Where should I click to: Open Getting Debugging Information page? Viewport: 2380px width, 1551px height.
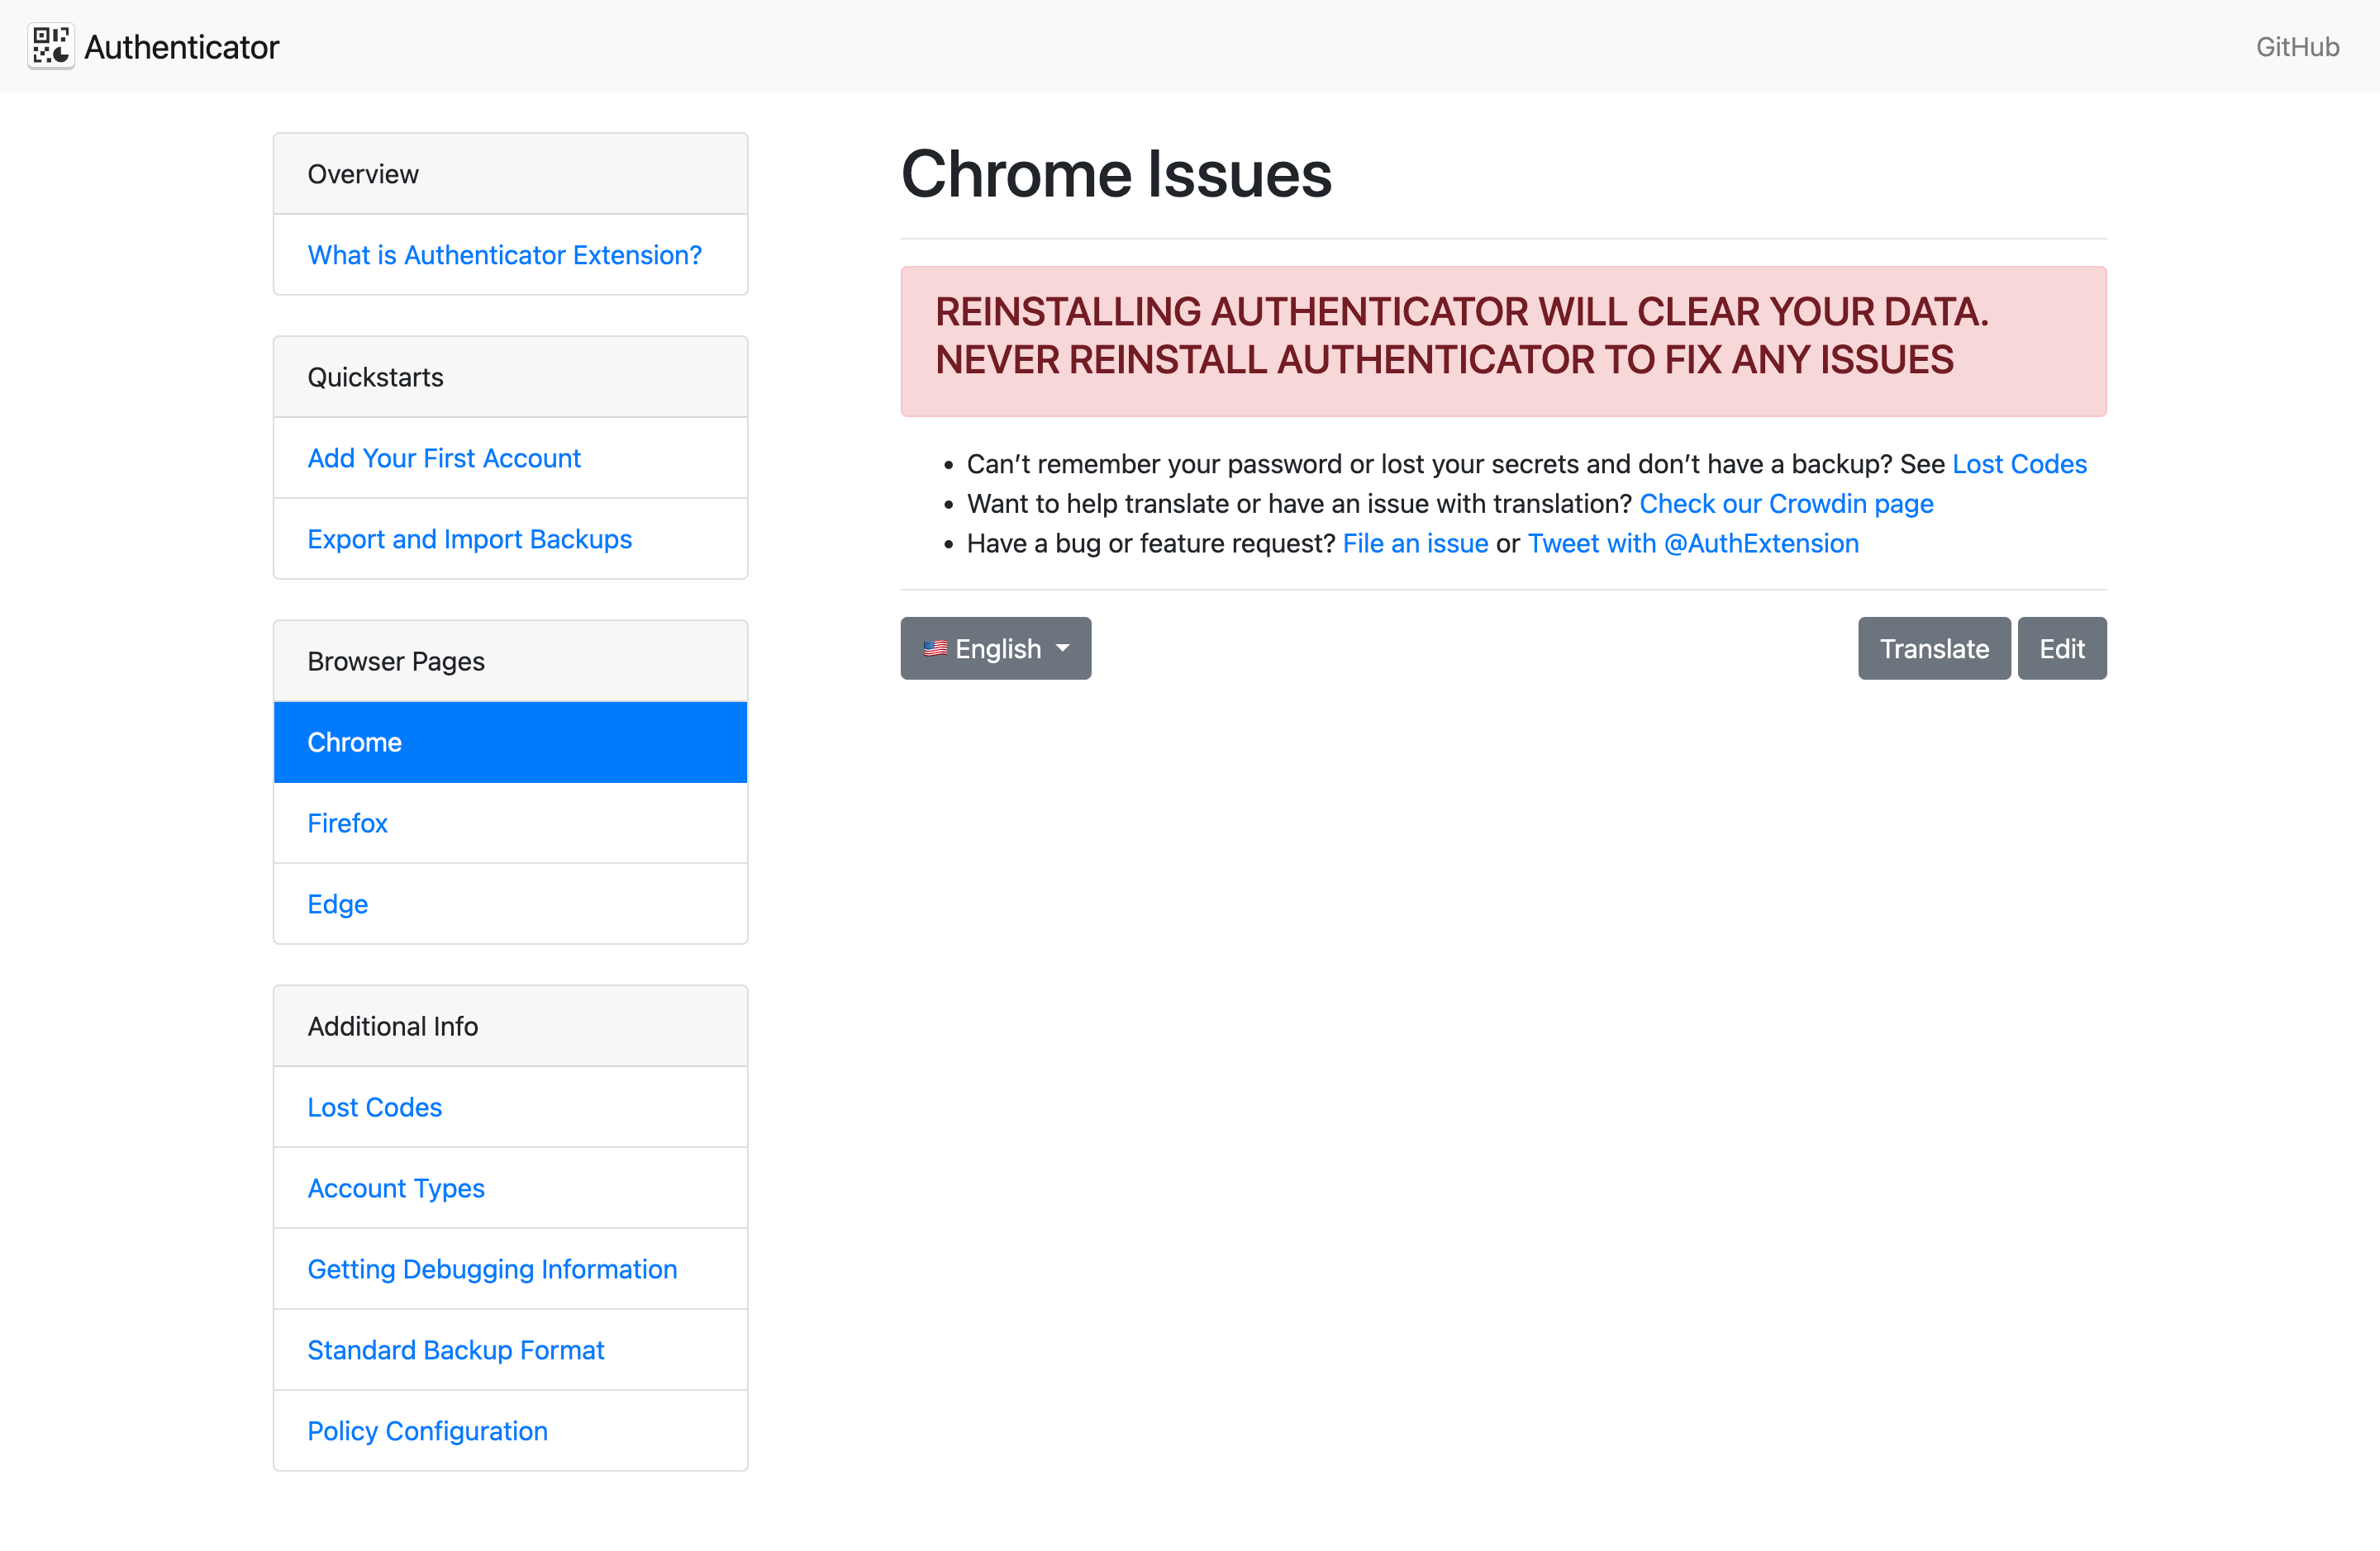[x=492, y=1269]
